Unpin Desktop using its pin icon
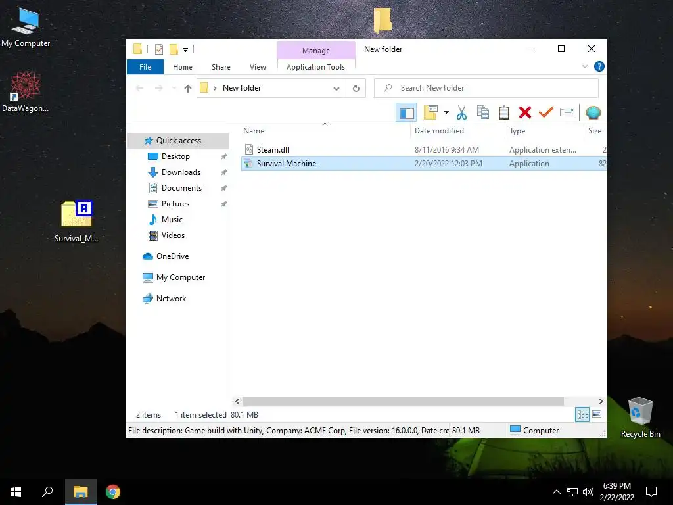 click(223, 156)
